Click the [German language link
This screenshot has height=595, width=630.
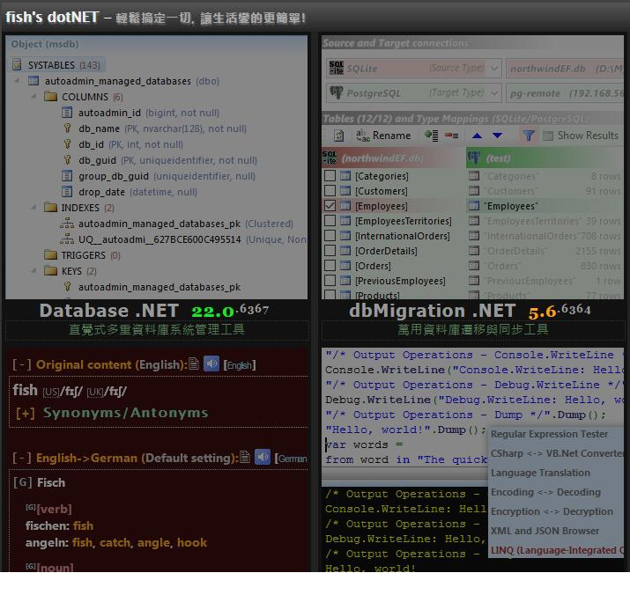coord(291,458)
